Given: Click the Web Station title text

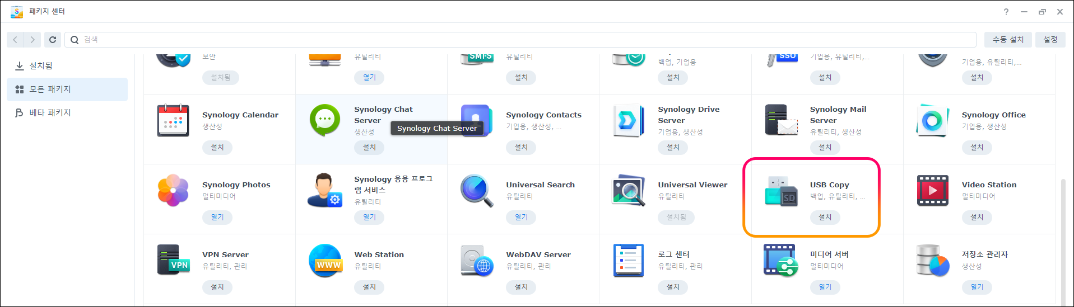Looking at the screenshot, I should 379,254.
